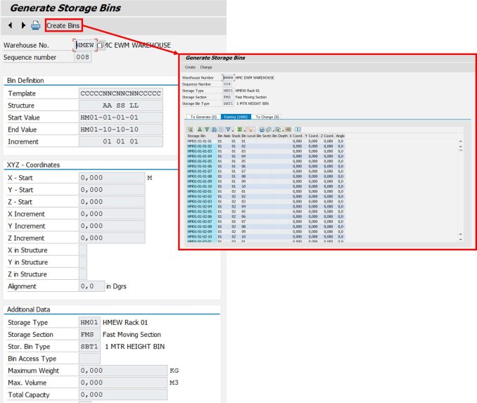Click the print icon in table toolbar
Image resolution: width=477 pixels, height=403 pixels.
click(x=262, y=129)
